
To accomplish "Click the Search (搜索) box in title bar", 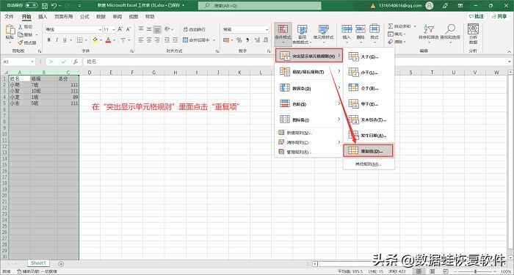I will pyautogui.click(x=260, y=6).
